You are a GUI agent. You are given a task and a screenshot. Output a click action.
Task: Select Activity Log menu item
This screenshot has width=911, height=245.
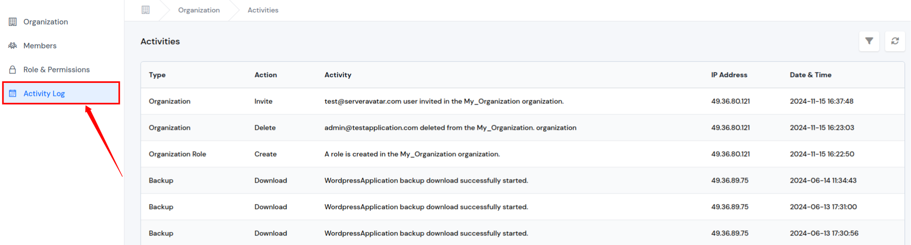pos(44,93)
